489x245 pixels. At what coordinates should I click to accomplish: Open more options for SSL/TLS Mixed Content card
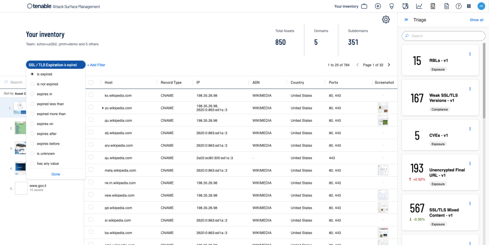(470, 203)
